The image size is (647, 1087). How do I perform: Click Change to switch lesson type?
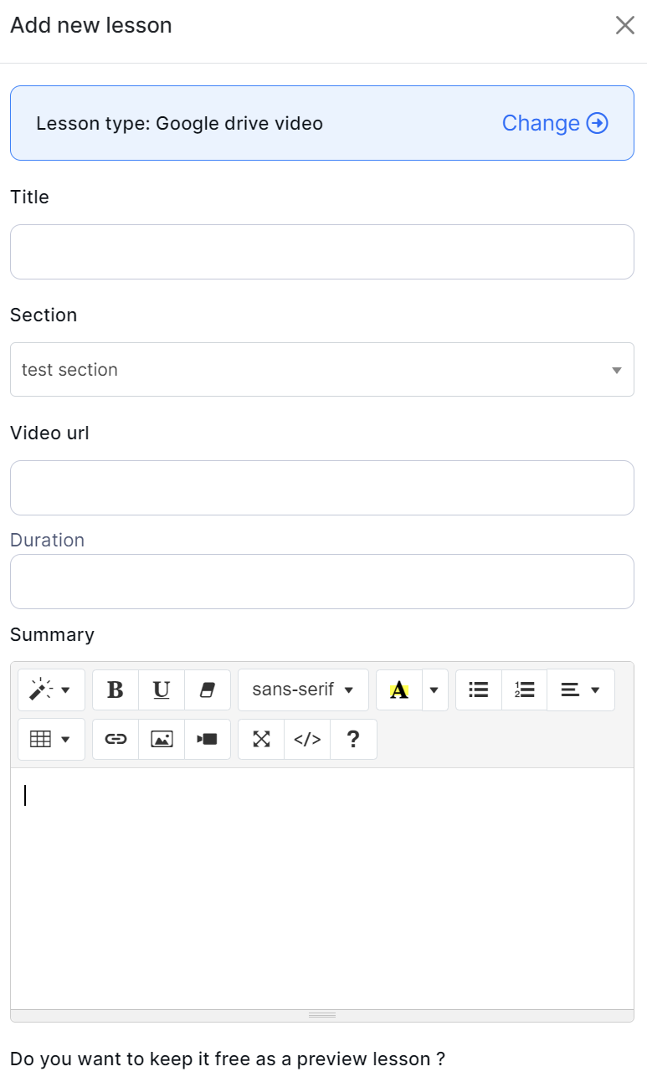coord(554,123)
